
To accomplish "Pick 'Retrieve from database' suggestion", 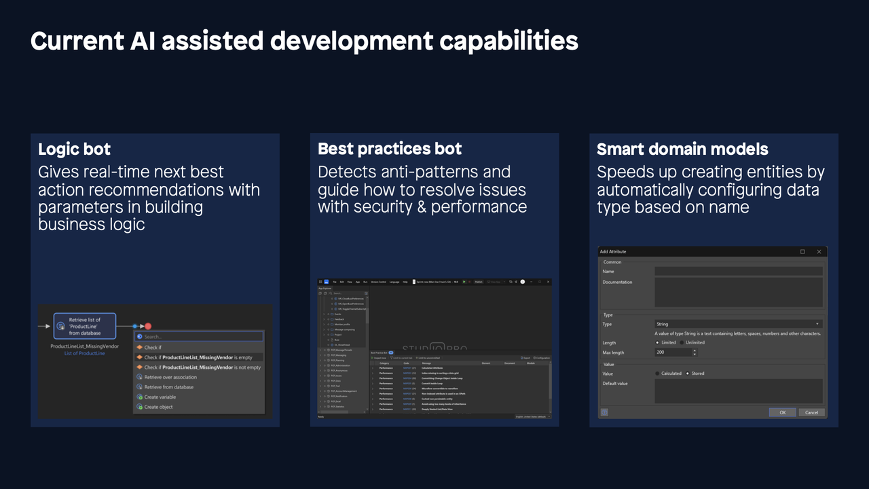I will click(198, 387).
